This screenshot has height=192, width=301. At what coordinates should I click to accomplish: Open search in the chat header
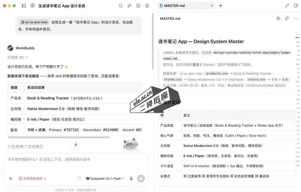(121, 6)
